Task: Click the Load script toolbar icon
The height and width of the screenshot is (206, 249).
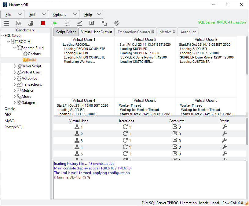Action: point(31,23)
